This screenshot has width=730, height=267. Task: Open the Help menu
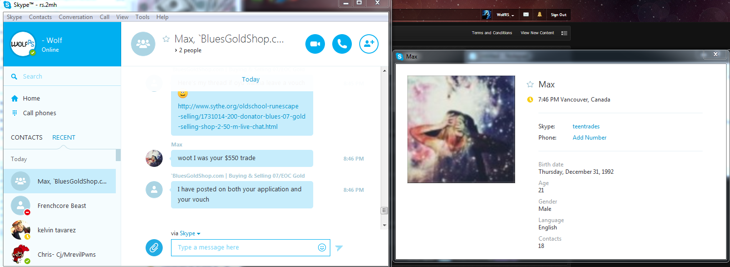[162, 17]
